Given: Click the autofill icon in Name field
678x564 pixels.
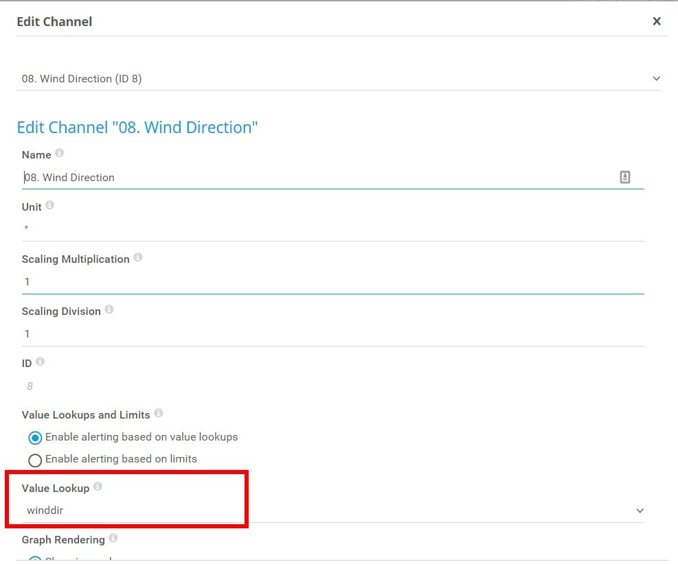Looking at the screenshot, I should tap(624, 177).
